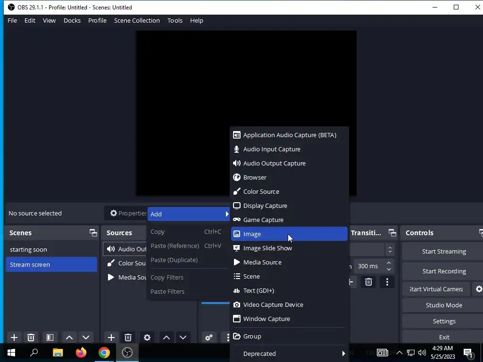Remove selected scene with trash icon

31,337
